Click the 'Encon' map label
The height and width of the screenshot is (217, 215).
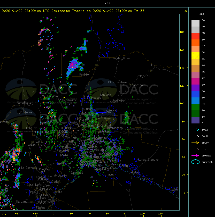coord(155,65)
